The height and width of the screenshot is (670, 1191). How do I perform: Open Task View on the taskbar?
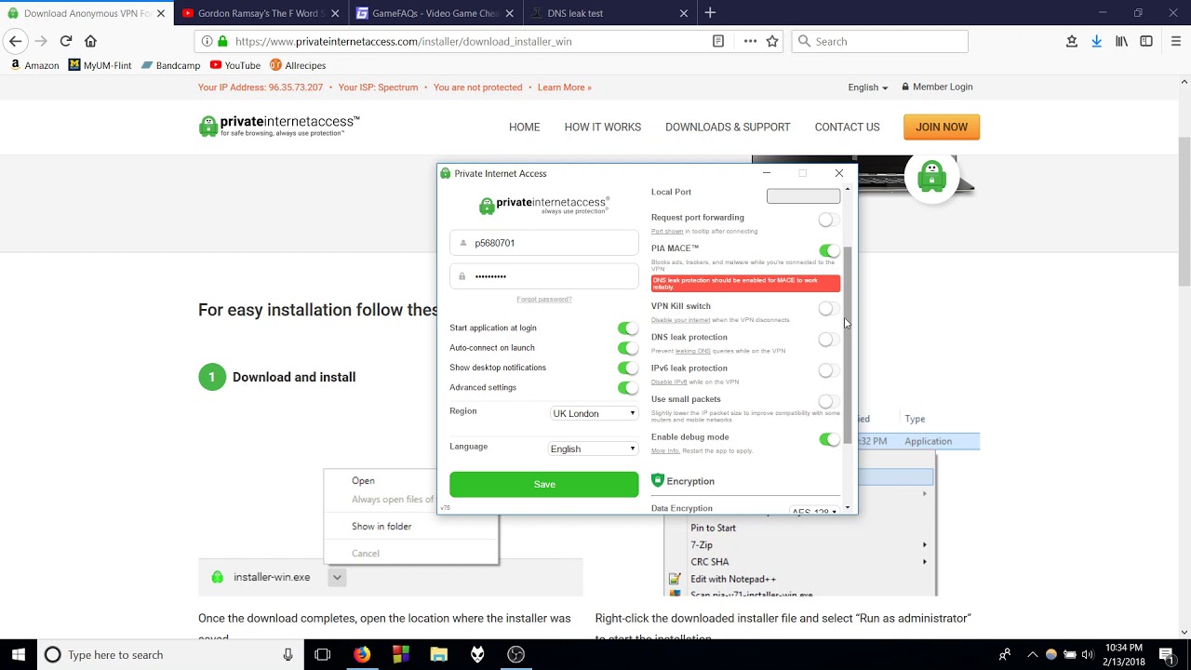coord(323,654)
